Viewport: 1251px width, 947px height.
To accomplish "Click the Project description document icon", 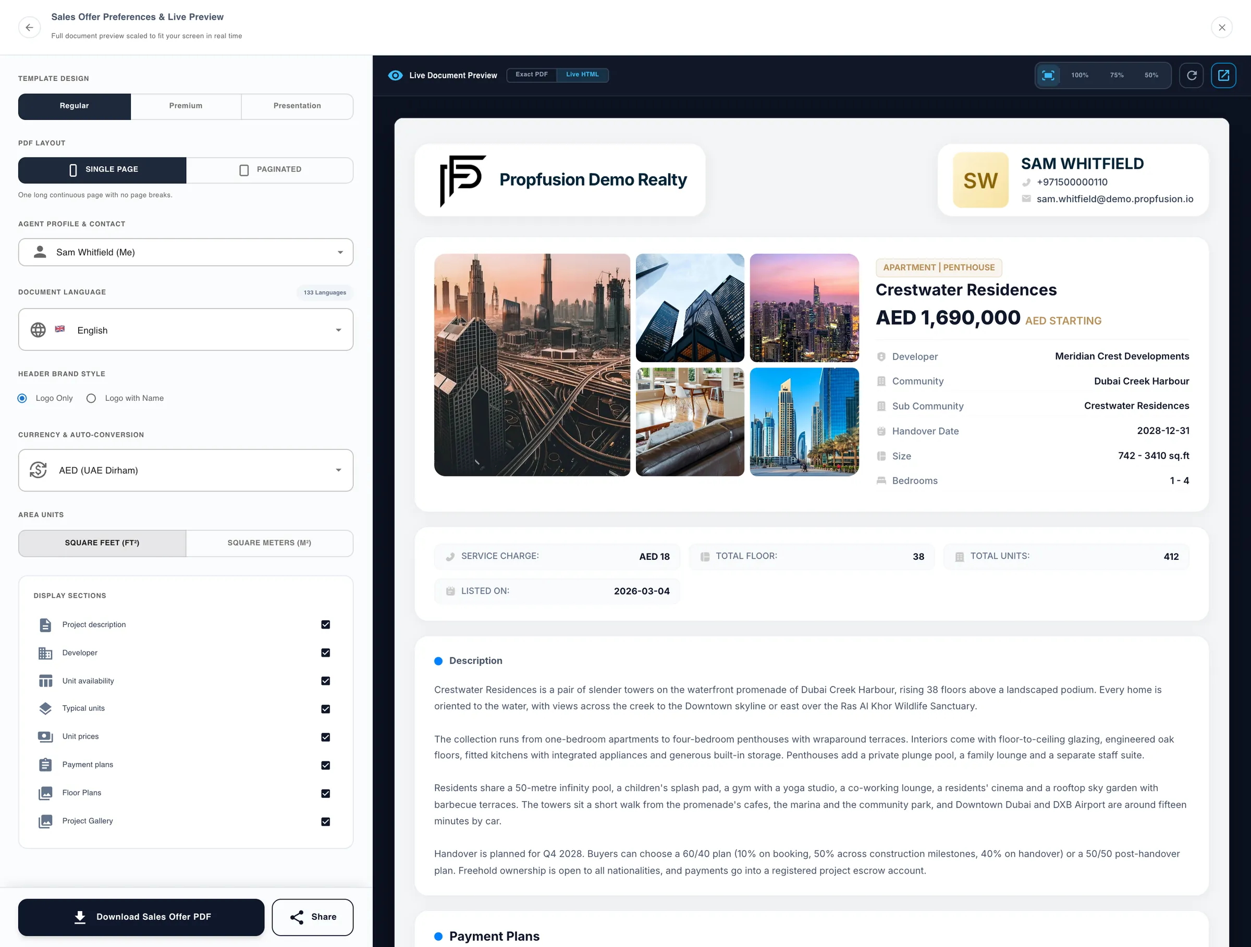I will pyautogui.click(x=45, y=625).
